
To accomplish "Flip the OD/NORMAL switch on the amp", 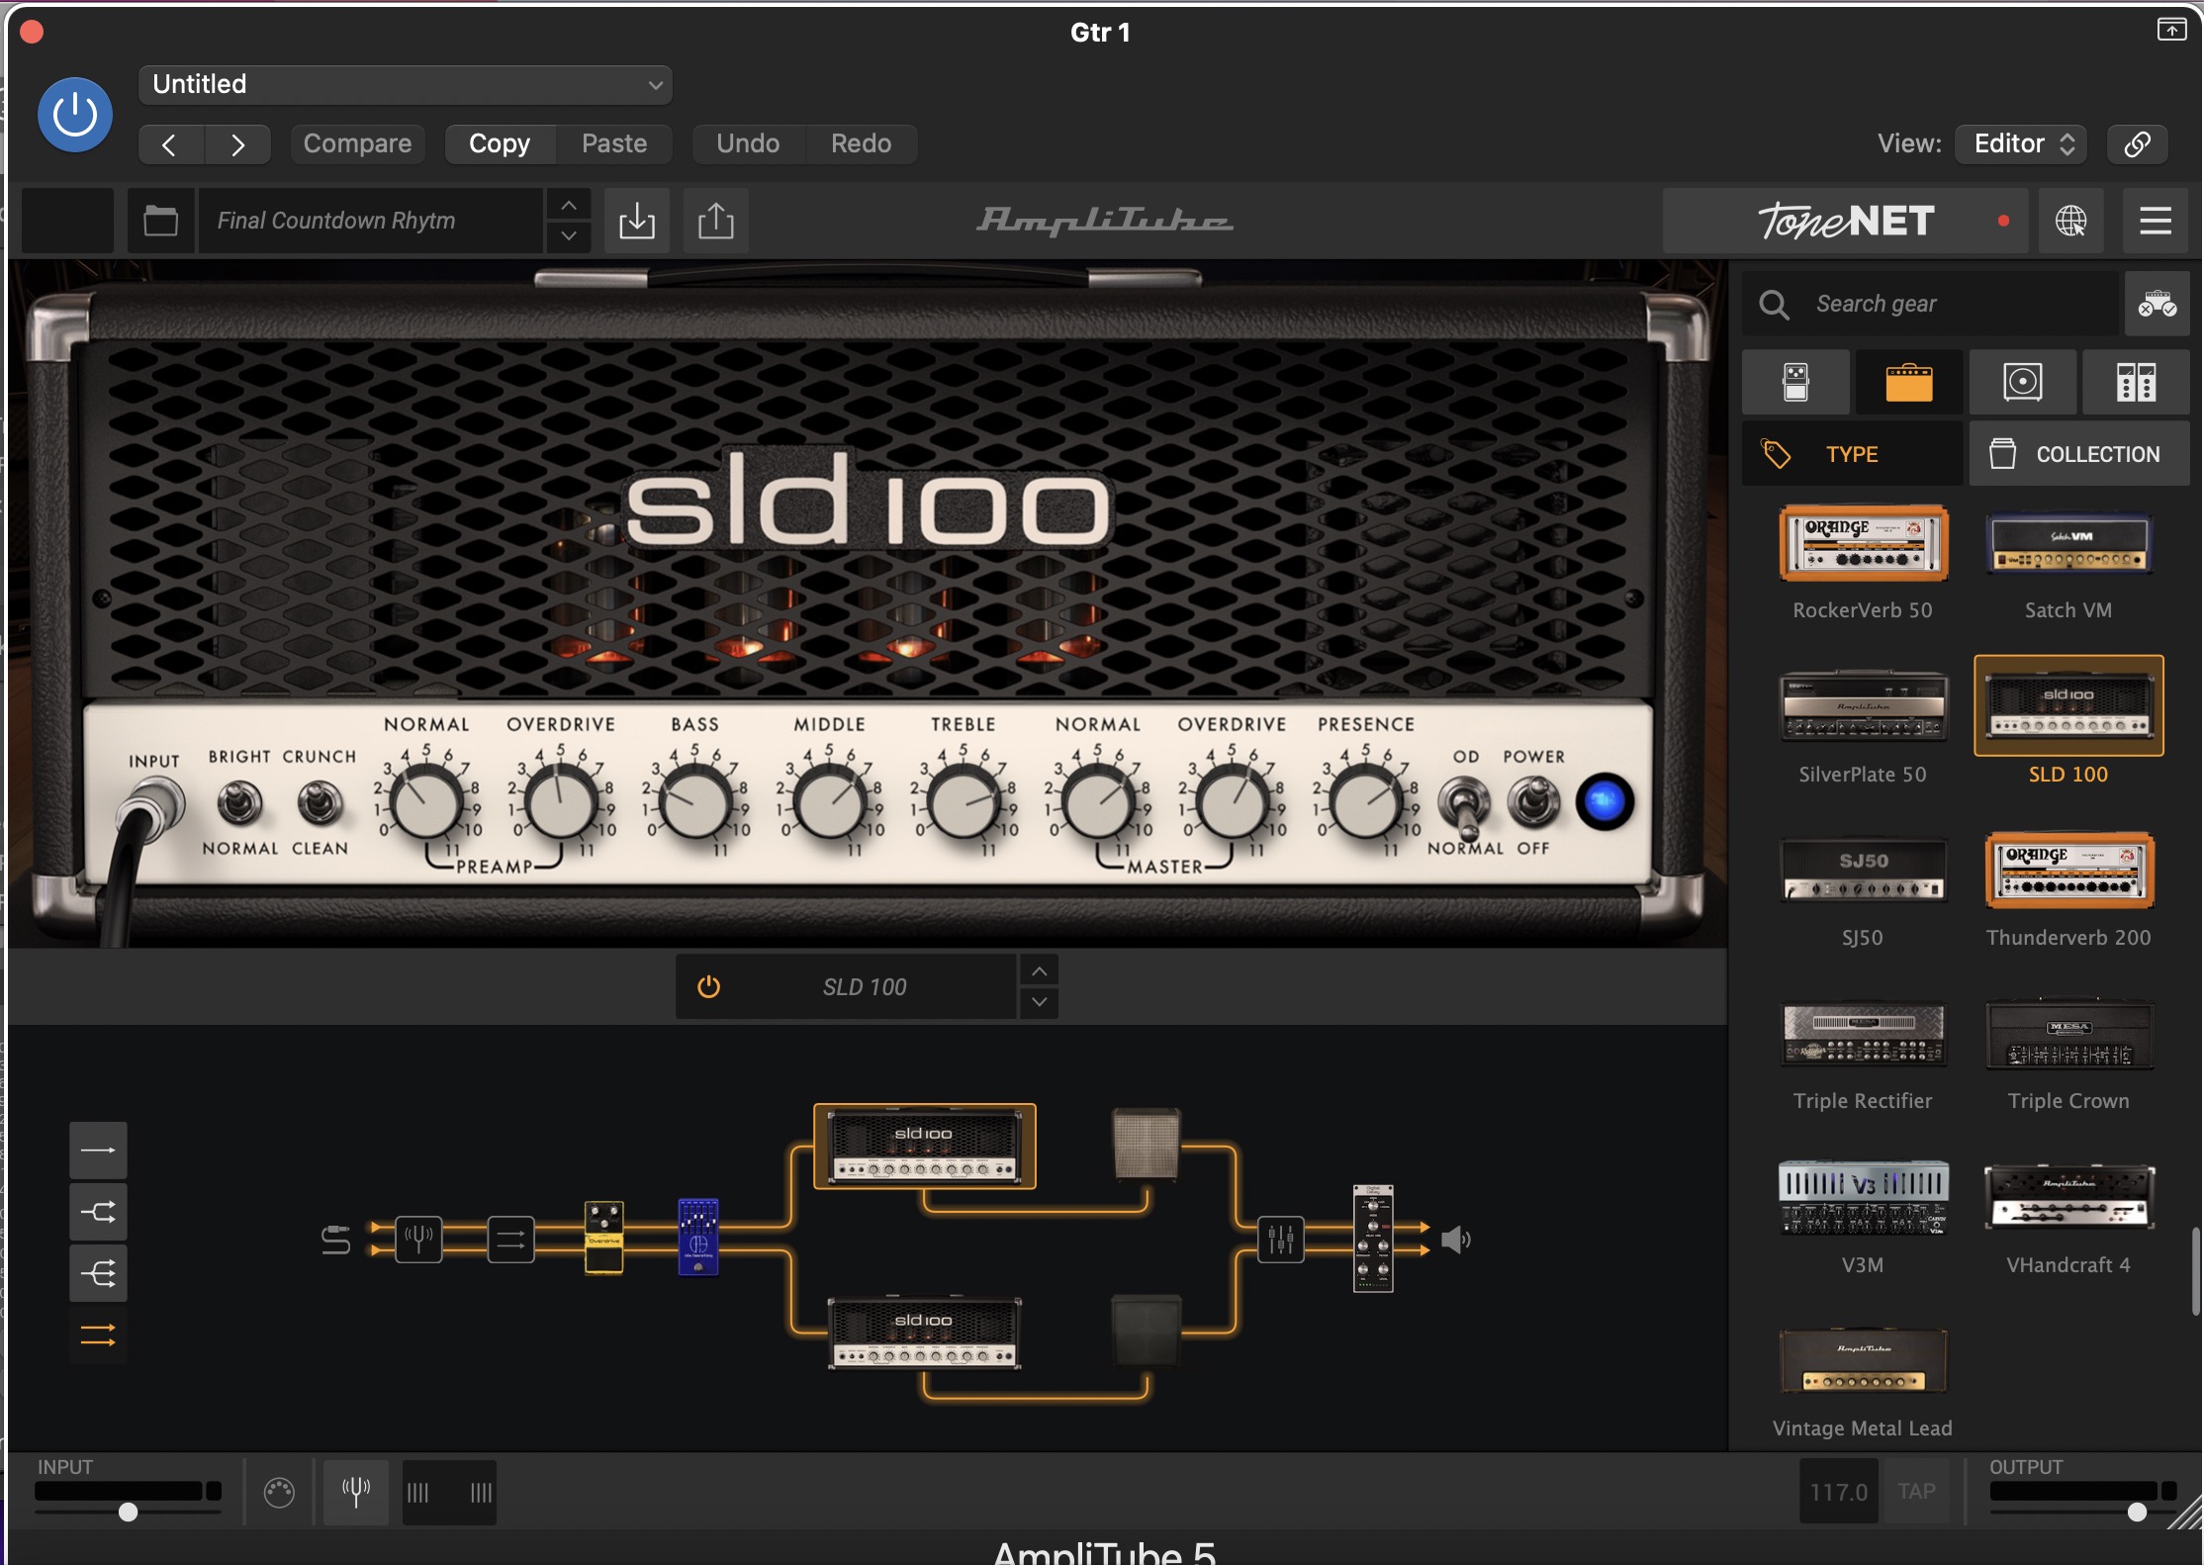I will click(x=1464, y=804).
